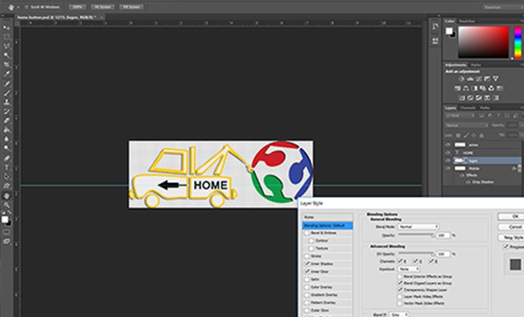524x317 pixels.
Task: Toggle Quick Mask mode icon
Action: coord(7,232)
